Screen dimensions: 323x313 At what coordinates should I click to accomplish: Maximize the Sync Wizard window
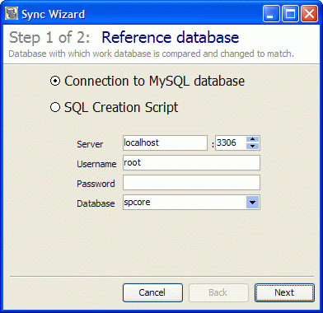tap(290, 14)
